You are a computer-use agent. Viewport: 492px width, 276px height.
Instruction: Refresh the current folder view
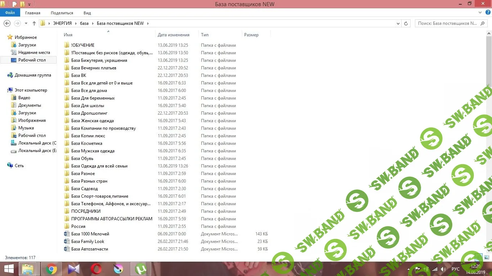click(x=406, y=23)
